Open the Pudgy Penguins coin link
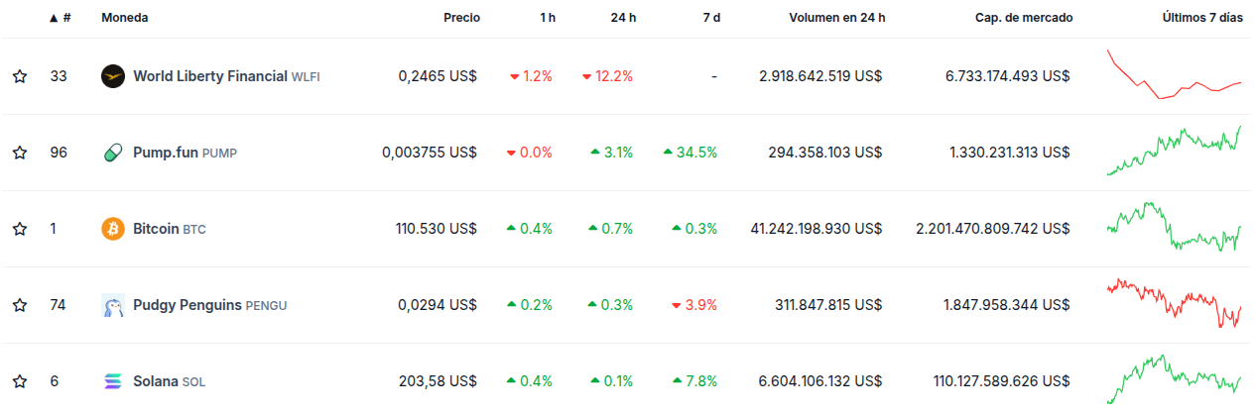The width and height of the screenshot is (1258, 415). tap(188, 305)
